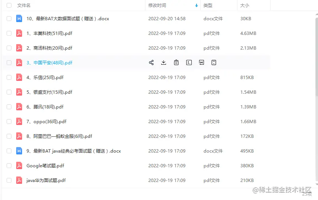Open file 5、银盛支付(15问).pdf
This screenshot has width=318, height=200.
pos(49,92)
